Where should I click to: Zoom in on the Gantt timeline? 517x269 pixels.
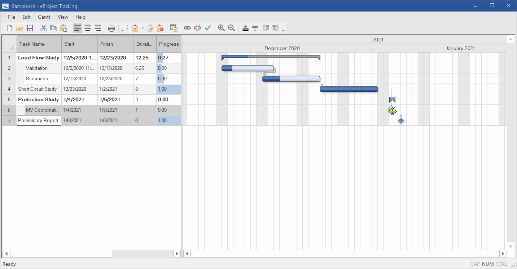(x=221, y=28)
